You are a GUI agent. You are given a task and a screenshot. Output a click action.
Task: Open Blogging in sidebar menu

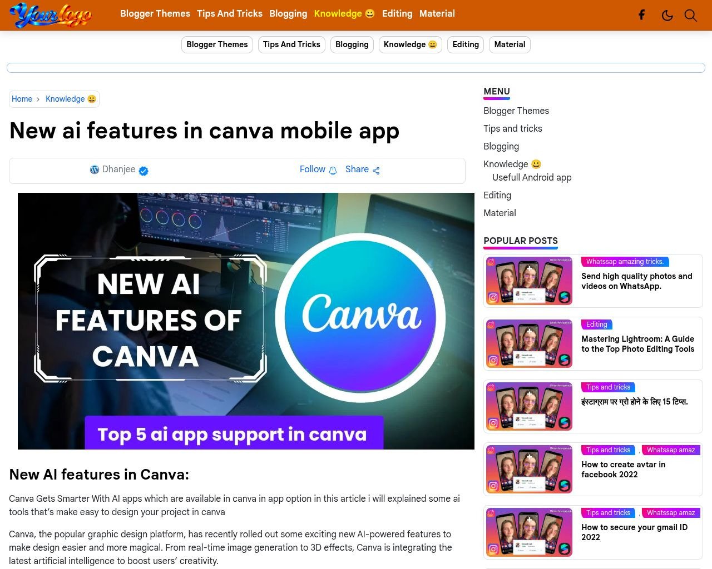pos(501,146)
